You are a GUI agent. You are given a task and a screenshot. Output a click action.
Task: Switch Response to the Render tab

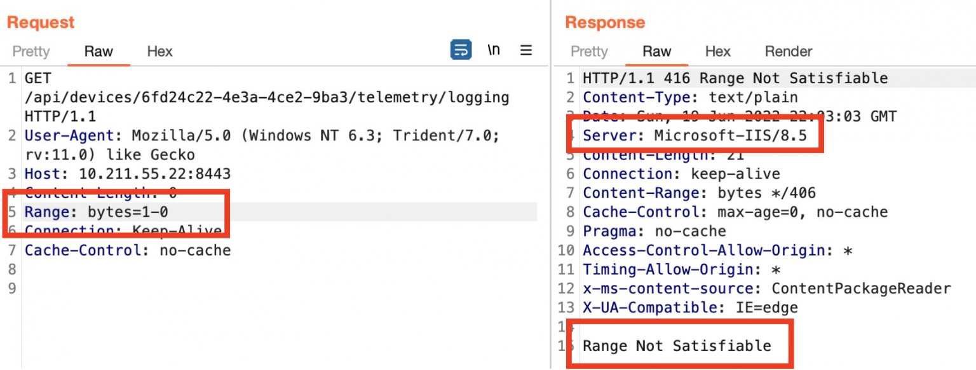coord(788,51)
